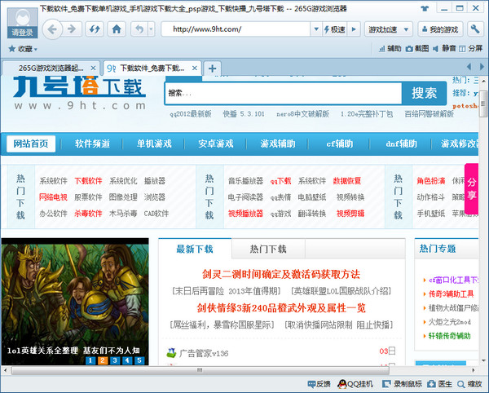489x393 pixels.
Task: Select the 最新下载 tab
Action: coord(195,249)
